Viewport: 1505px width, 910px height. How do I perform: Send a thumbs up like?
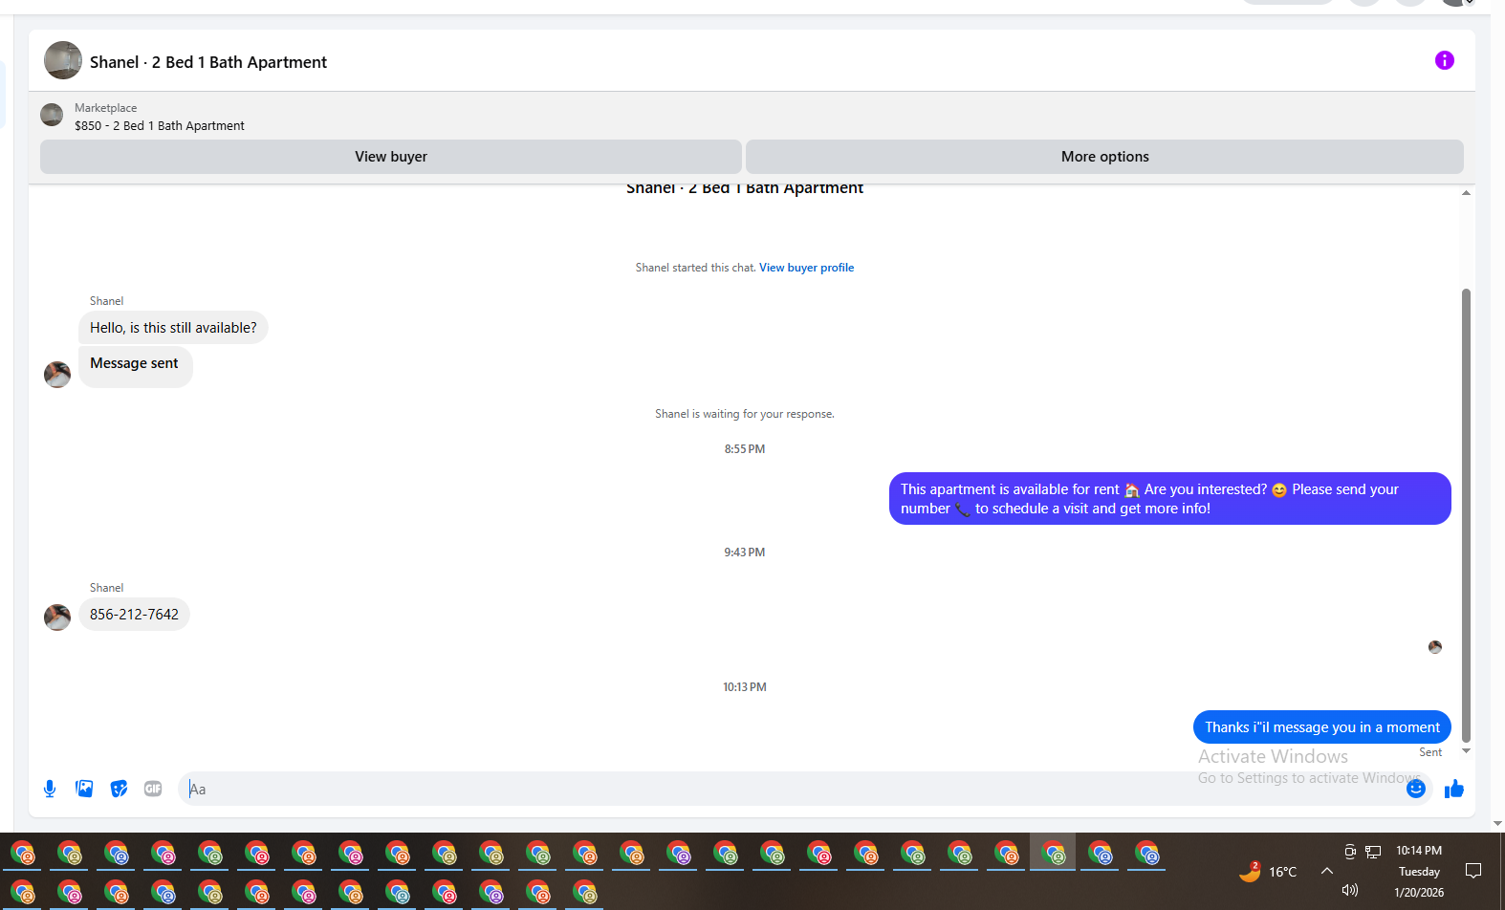click(1454, 789)
